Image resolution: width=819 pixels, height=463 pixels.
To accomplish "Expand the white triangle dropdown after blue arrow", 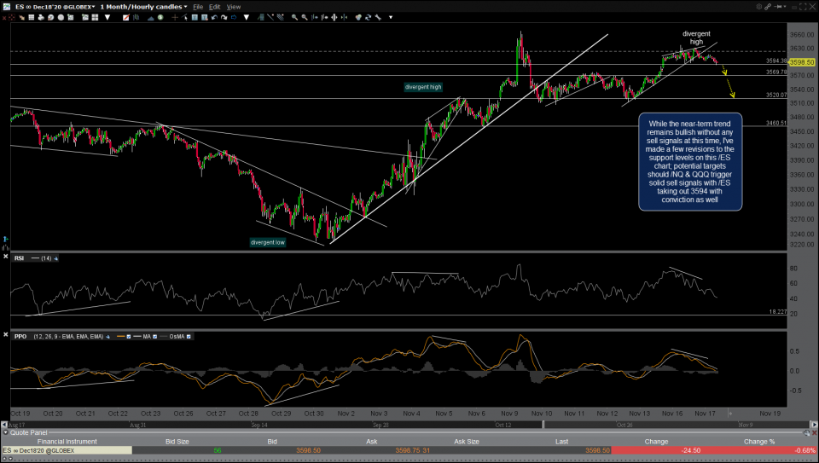I will [247, 17].
